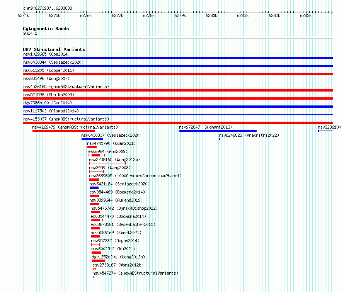Click the esv2738165 thin red interval line
Screen dimensions: 344x292
(108, 163)
